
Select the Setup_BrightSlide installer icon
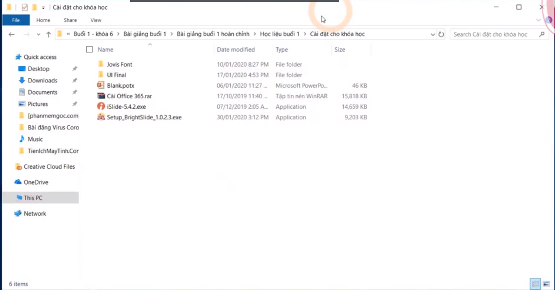point(100,117)
